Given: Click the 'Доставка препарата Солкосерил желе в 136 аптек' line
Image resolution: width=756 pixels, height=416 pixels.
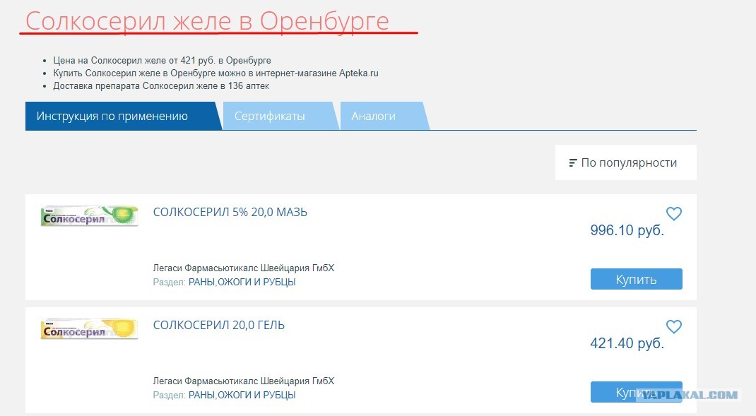Looking at the screenshot, I should point(161,86).
